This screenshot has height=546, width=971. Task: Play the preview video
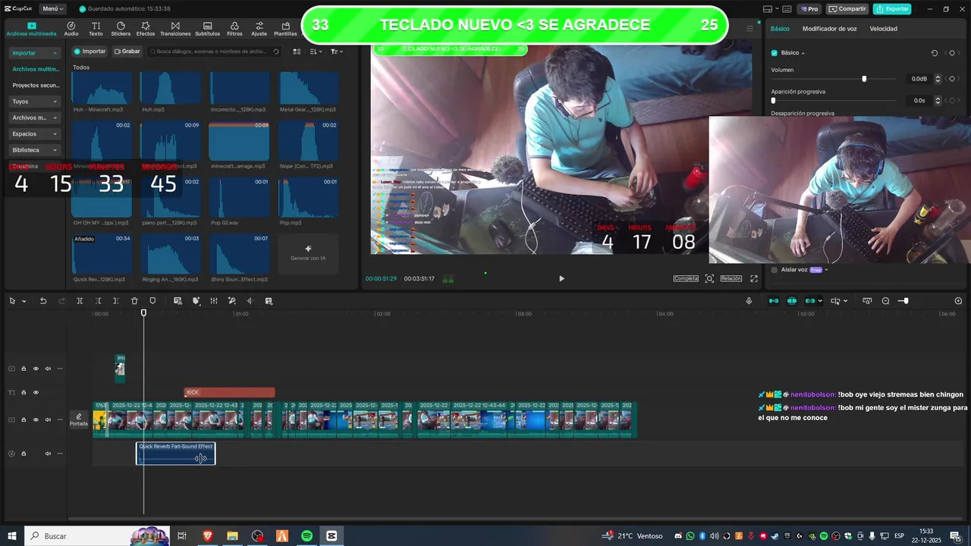tap(561, 278)
